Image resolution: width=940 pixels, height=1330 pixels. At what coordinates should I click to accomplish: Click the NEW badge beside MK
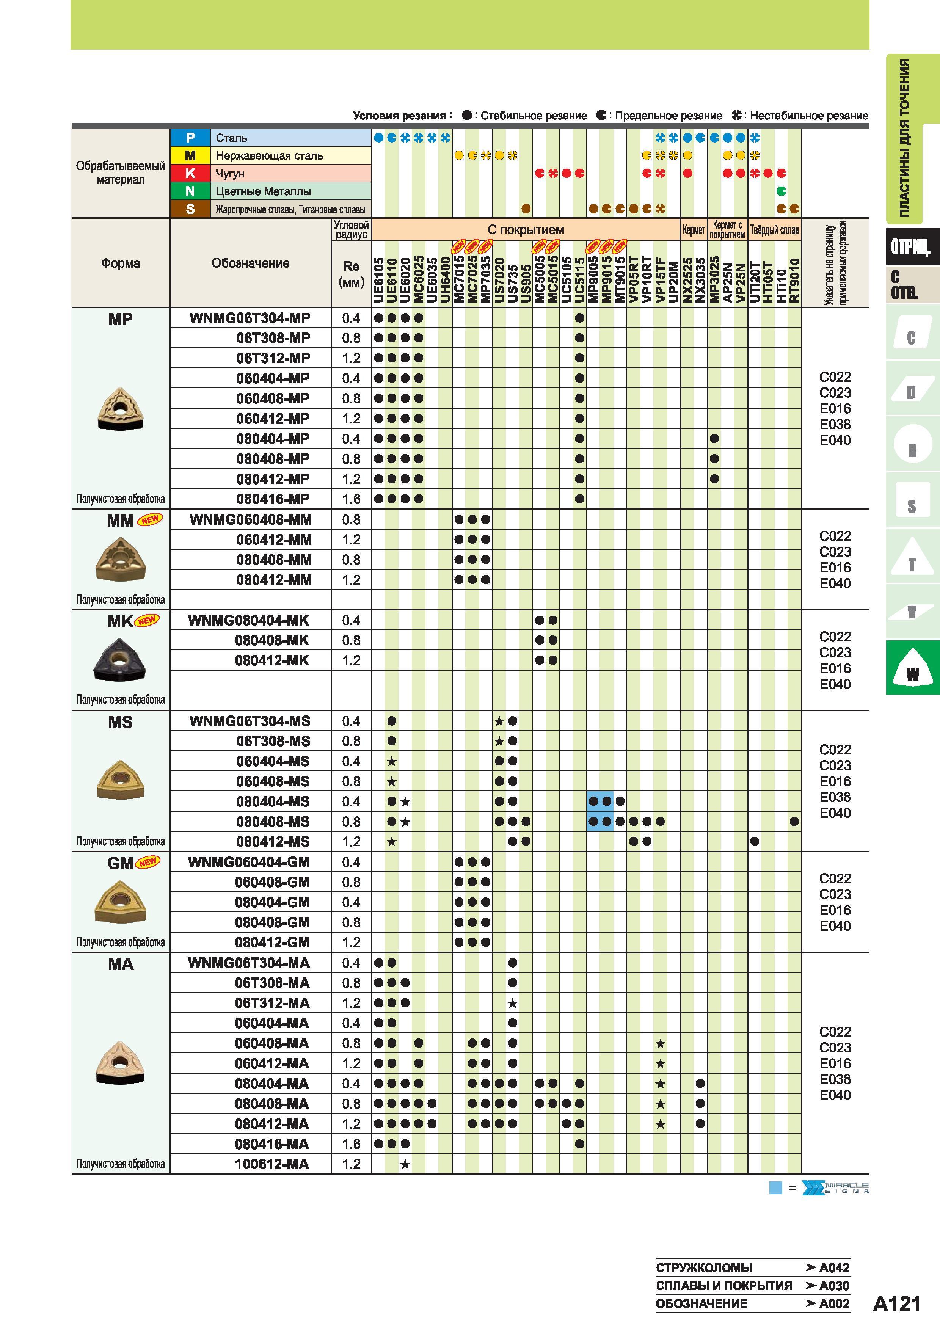coord(147,620)
